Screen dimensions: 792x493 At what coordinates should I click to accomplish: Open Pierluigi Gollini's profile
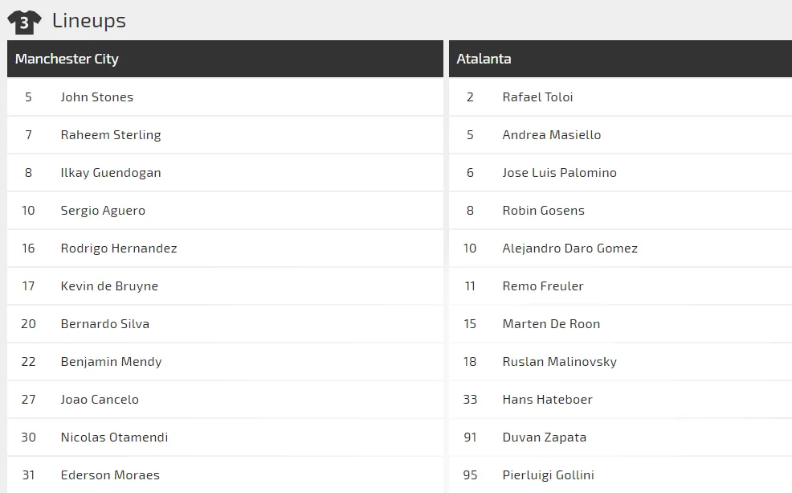(548, 475)
